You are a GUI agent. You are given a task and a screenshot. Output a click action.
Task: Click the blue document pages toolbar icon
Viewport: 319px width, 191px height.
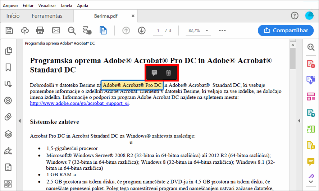[x=103, y=31]
